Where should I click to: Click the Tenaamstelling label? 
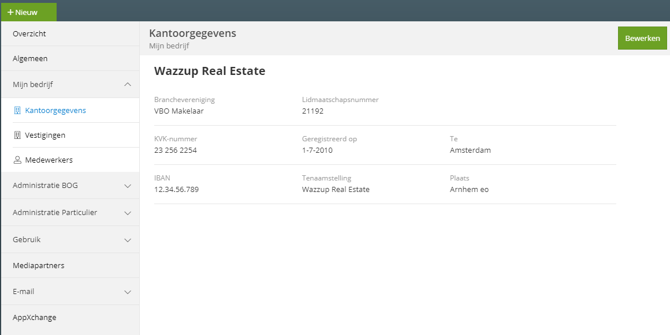[x=326, y=178]
